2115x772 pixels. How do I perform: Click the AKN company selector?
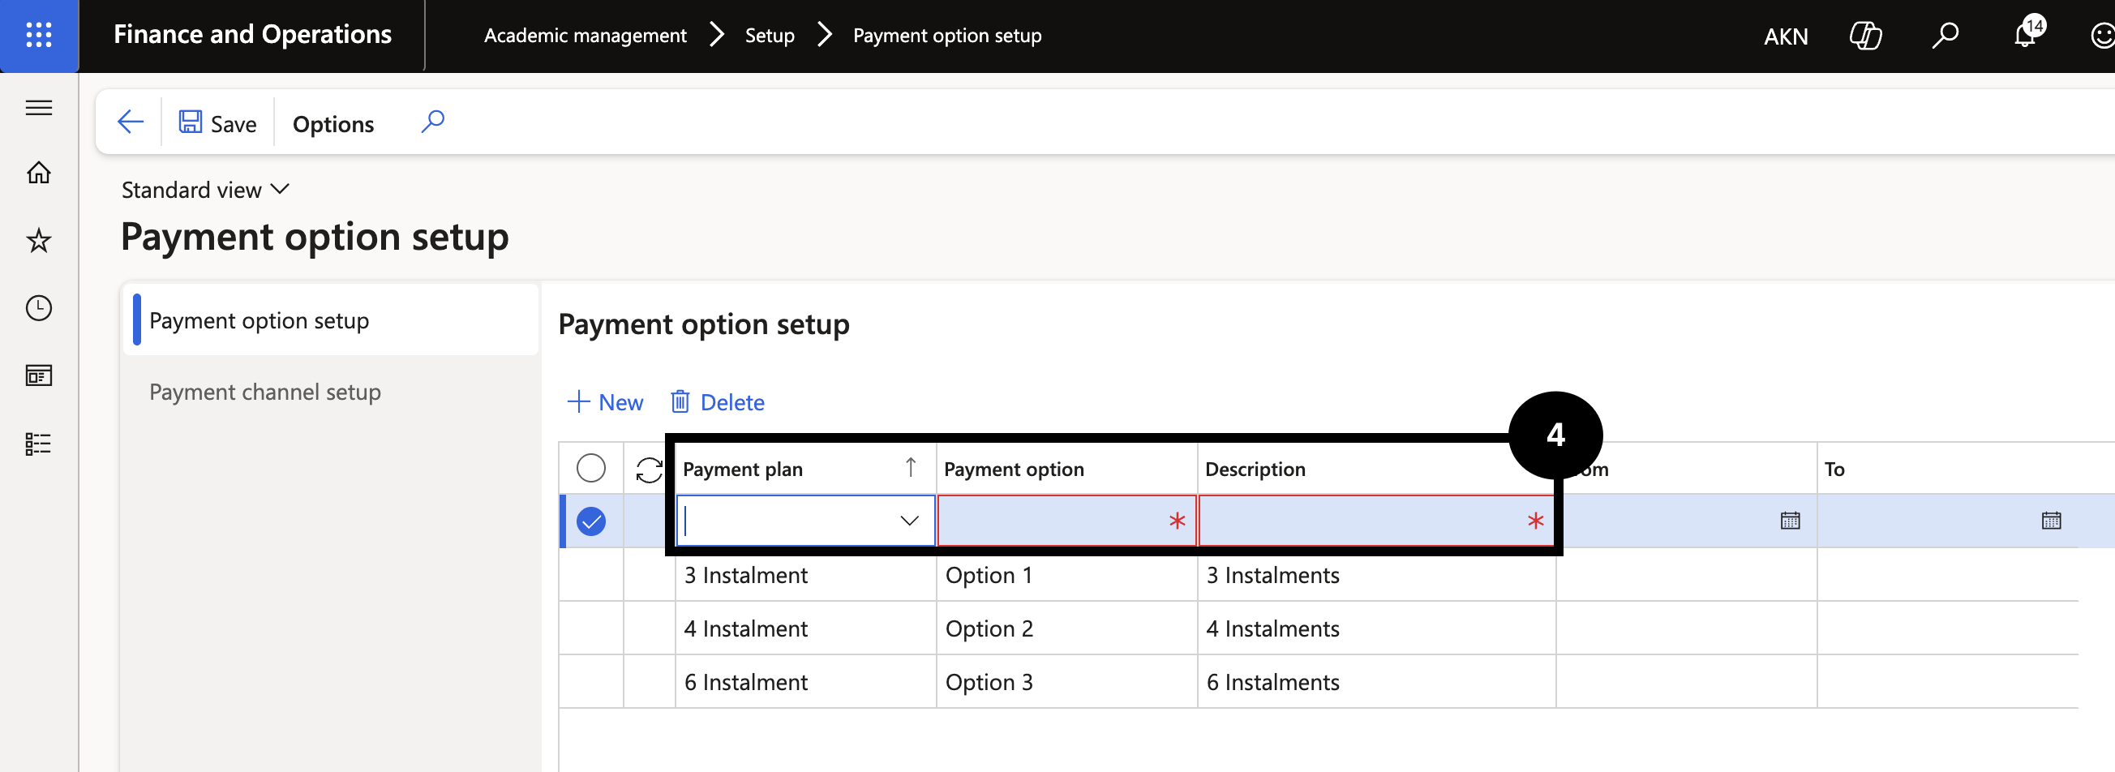coord(1786,36)
